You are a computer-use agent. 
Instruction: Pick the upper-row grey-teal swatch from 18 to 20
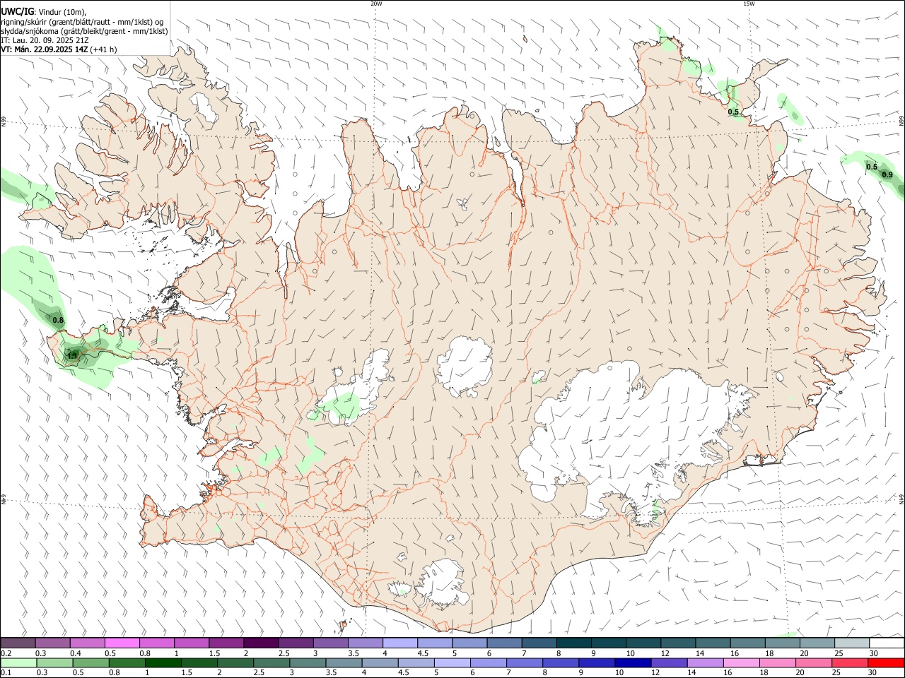pos(781,643)
